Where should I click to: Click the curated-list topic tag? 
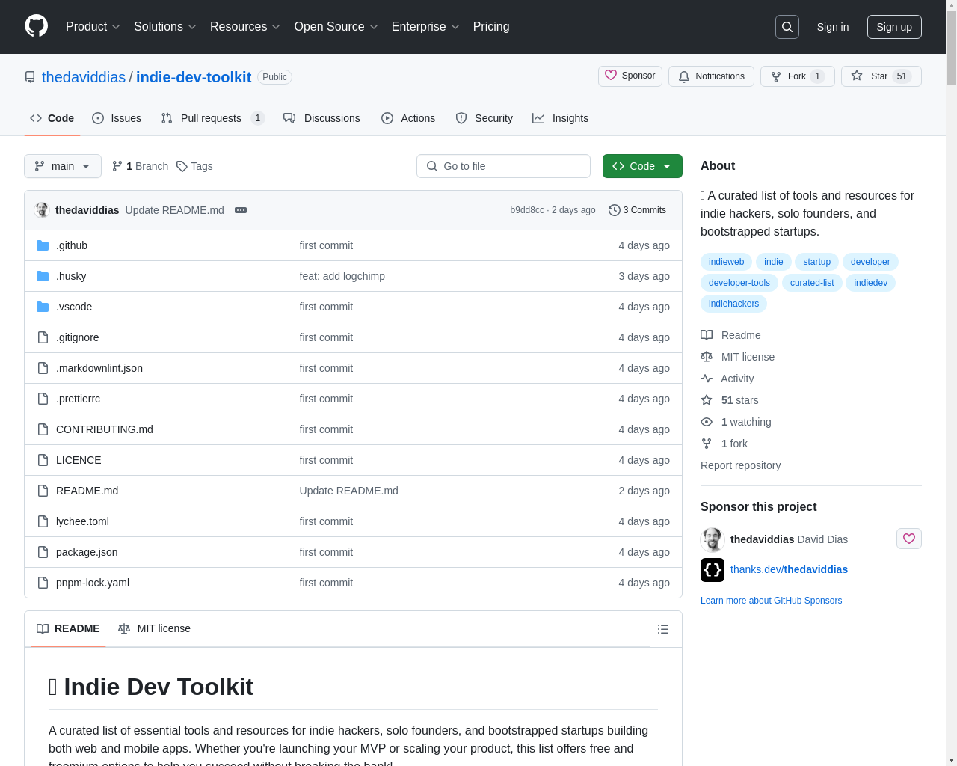812,283
